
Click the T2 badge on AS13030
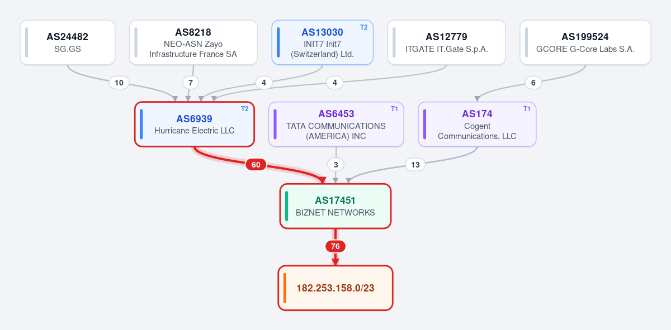point(364,27)
